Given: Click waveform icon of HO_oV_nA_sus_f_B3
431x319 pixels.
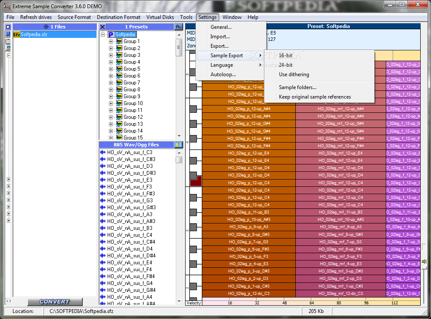Looking at the screenshot, I should pos(103,228).
